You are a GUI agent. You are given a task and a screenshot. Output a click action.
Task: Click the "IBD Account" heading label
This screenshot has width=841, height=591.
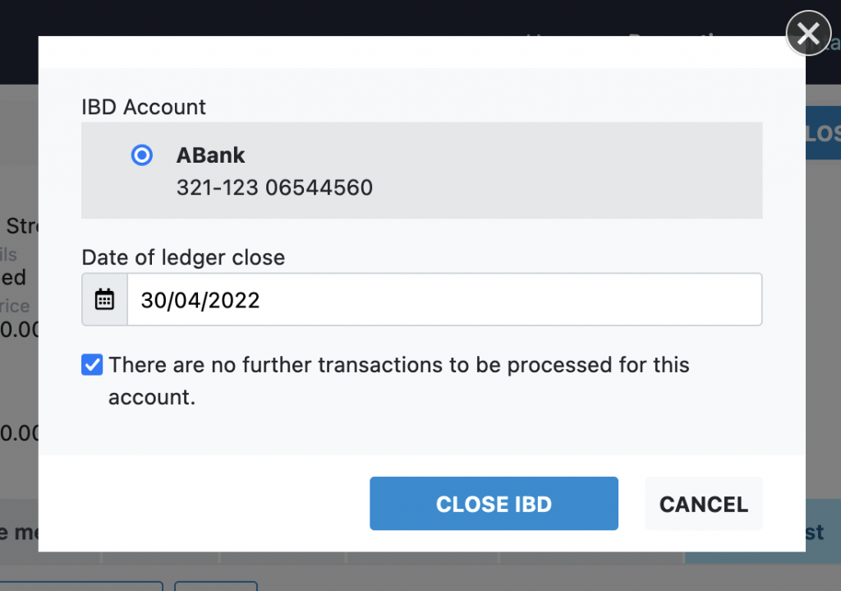point(144,107)
